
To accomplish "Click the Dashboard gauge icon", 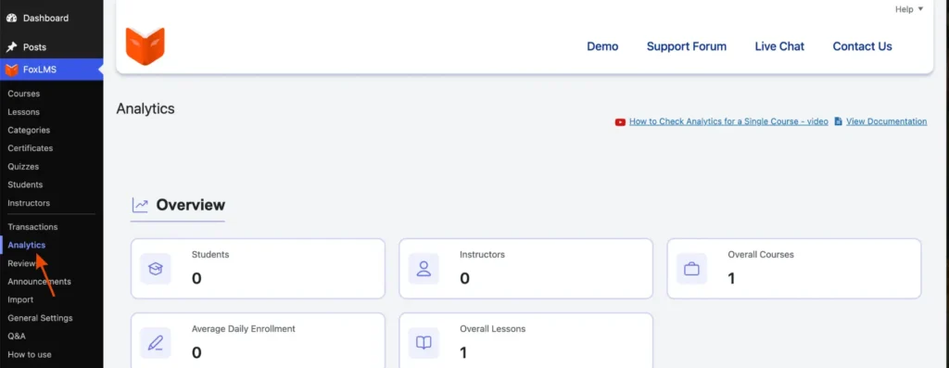I will coord(11,19).
